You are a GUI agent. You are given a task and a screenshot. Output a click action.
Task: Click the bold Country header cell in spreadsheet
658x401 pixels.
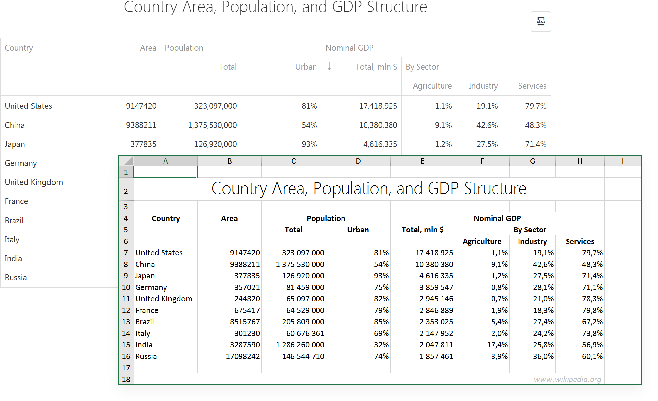pyautogui.click(x=165, y=229)
